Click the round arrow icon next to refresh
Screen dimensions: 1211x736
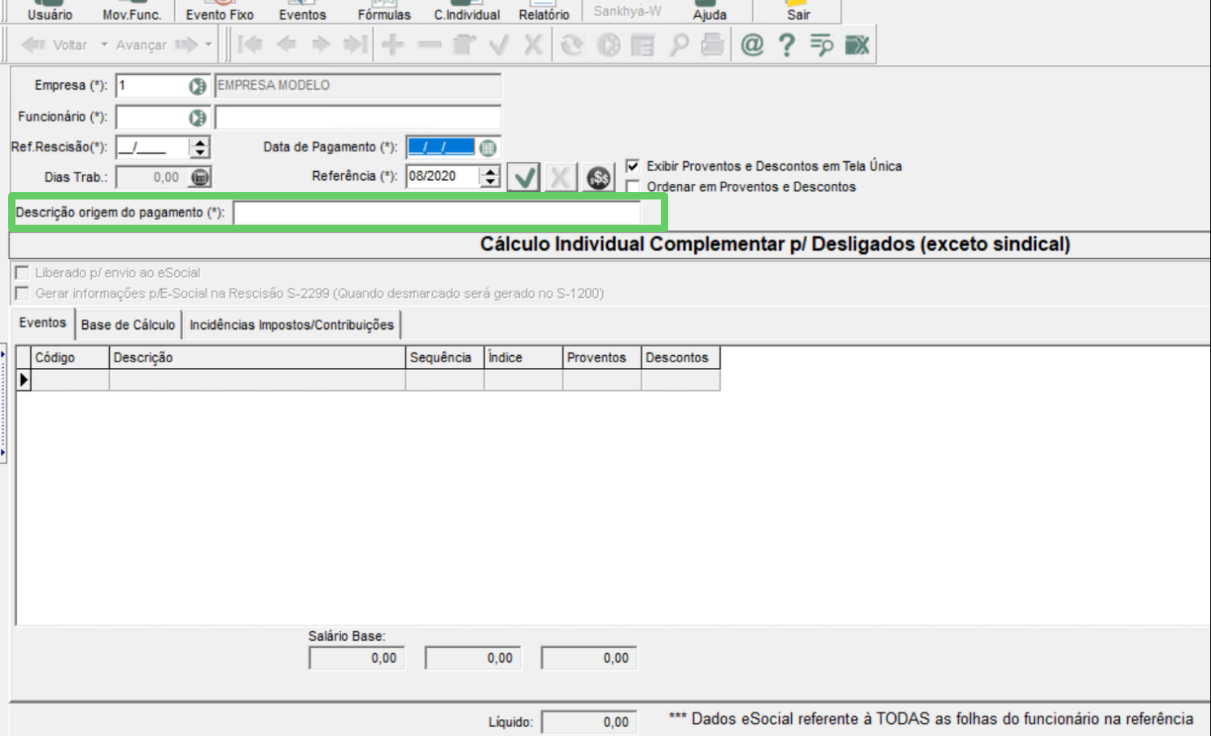point(608,45)
